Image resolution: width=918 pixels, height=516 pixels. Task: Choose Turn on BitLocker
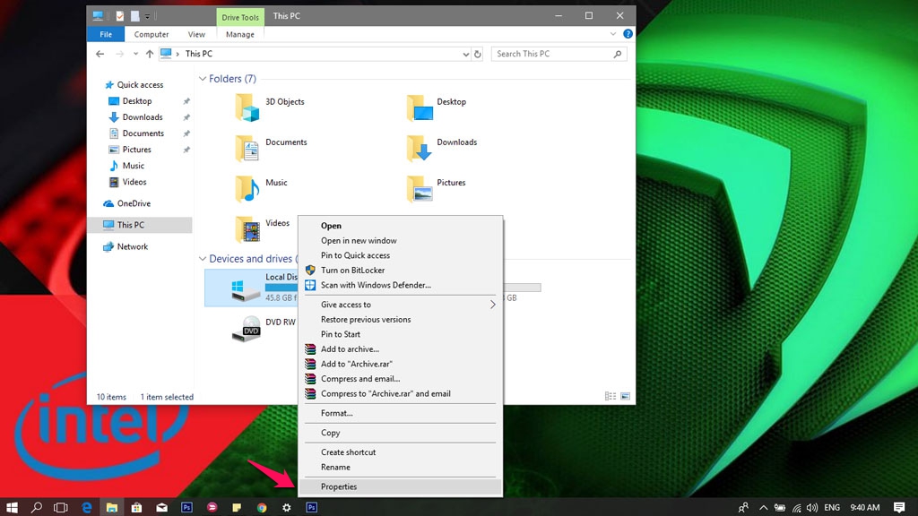coord(401,270)
